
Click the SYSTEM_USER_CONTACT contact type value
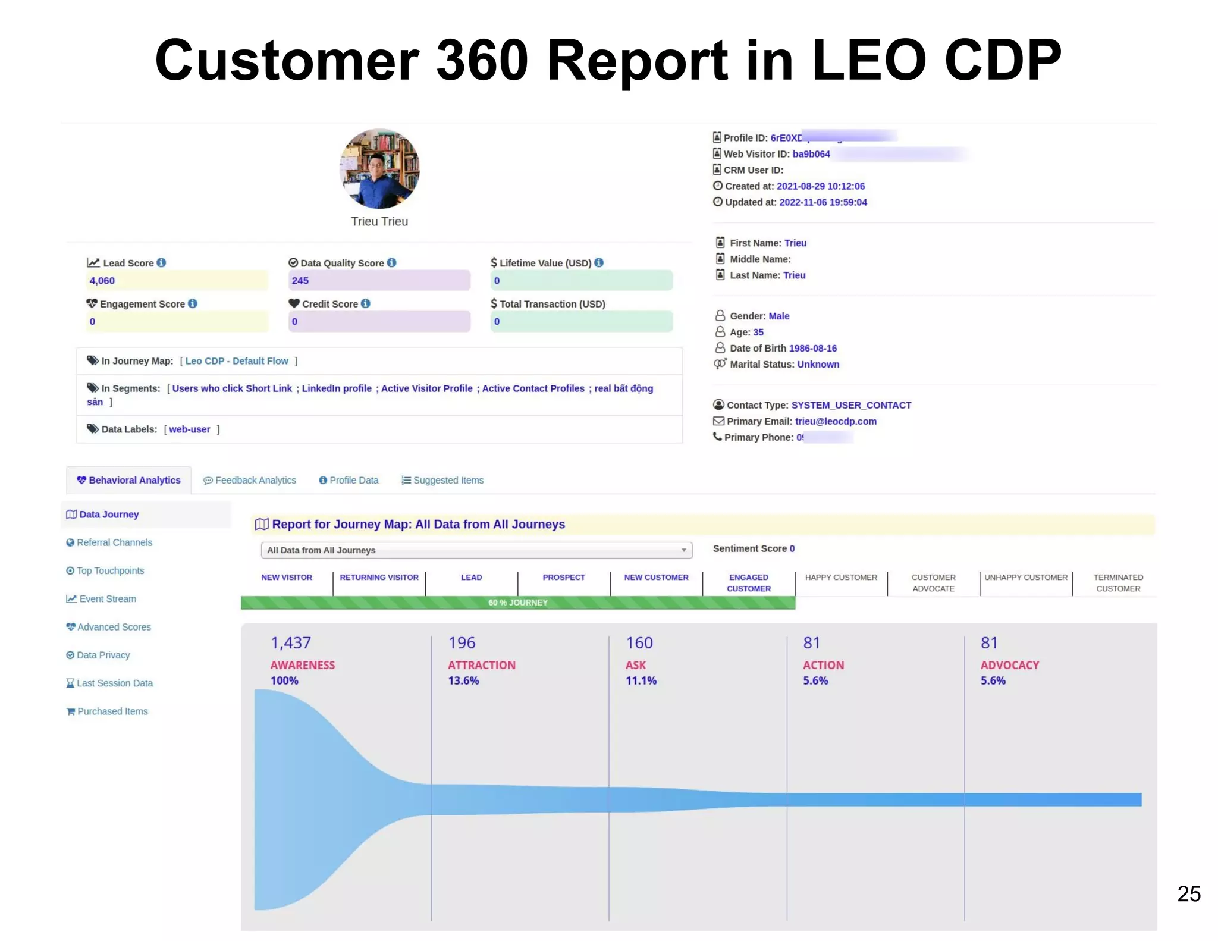click(x=851, y=405)
